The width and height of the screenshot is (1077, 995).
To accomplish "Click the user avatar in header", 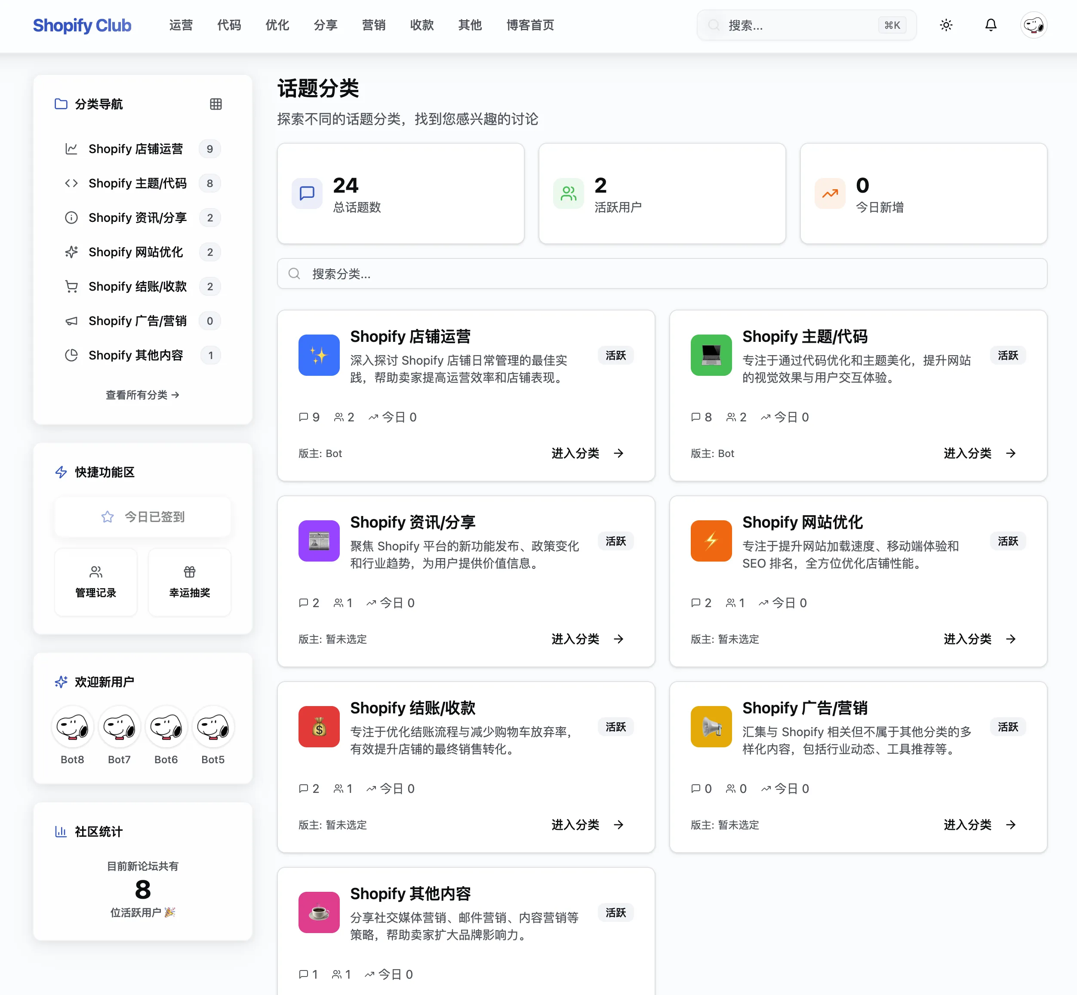I will (x=1034, y=25).
